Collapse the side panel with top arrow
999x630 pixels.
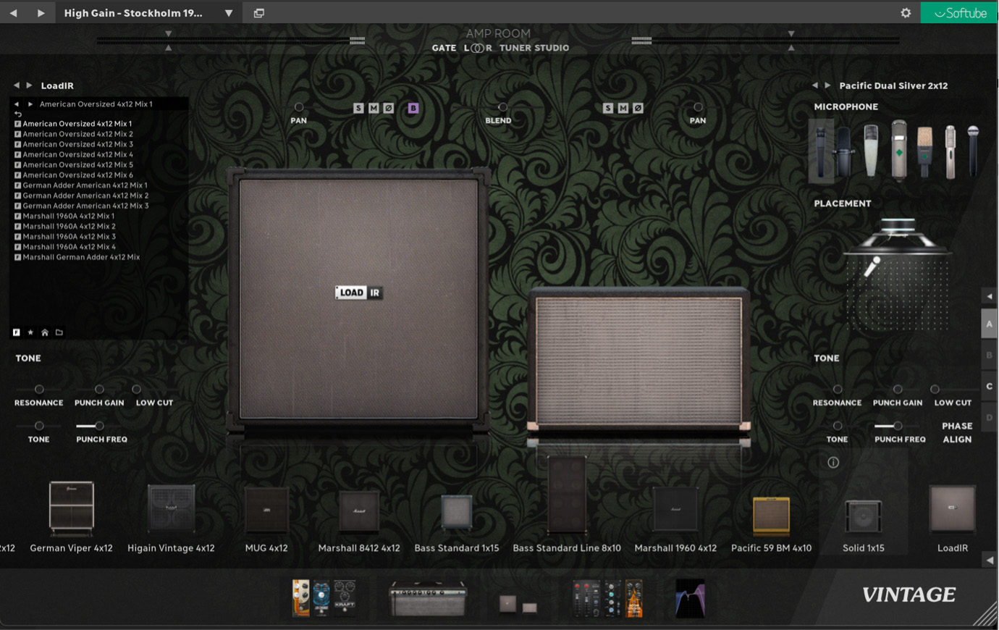point(989,296)
